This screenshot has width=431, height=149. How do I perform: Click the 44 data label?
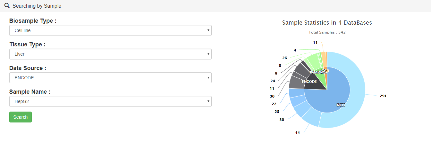pos(297,133)
